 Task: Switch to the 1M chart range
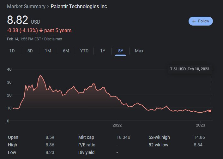coord(48,51)
